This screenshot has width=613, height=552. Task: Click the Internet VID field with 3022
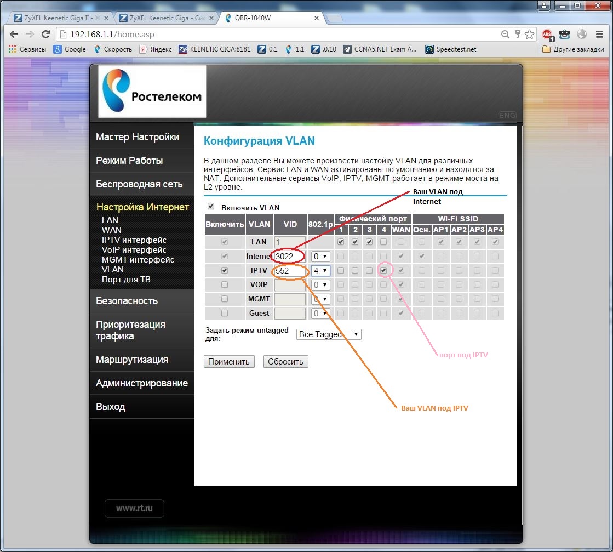290,256
